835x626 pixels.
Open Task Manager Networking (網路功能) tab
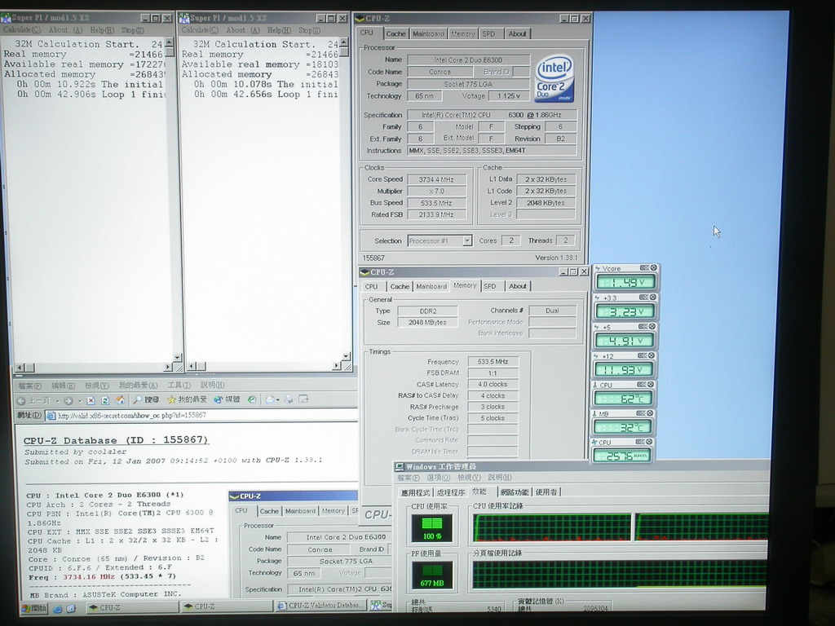(x=515, y=492)
